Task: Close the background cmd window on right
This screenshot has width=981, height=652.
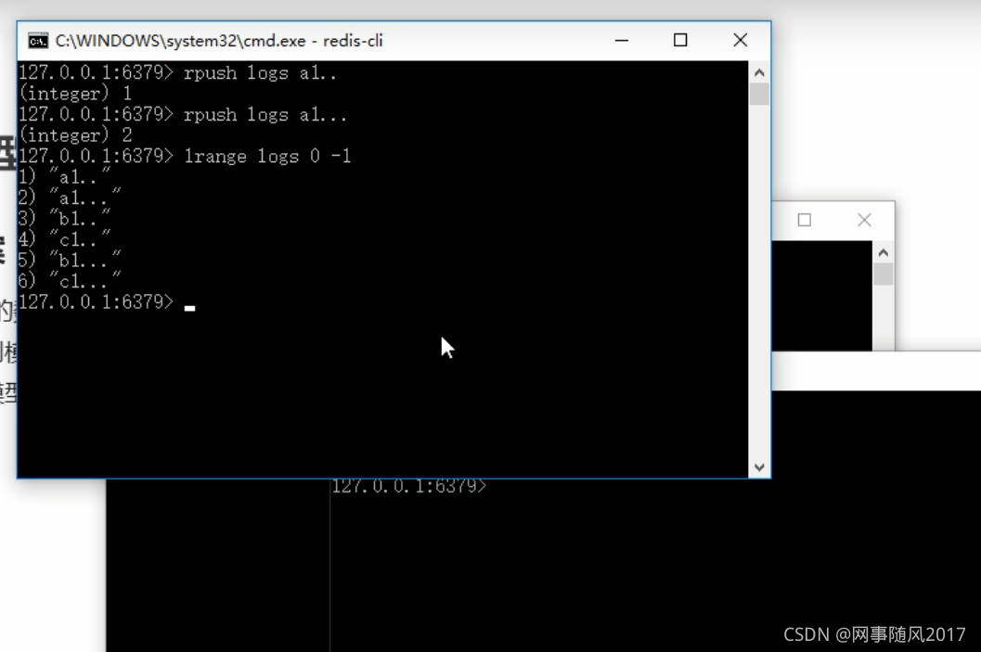Action: [x=864, y=220]
